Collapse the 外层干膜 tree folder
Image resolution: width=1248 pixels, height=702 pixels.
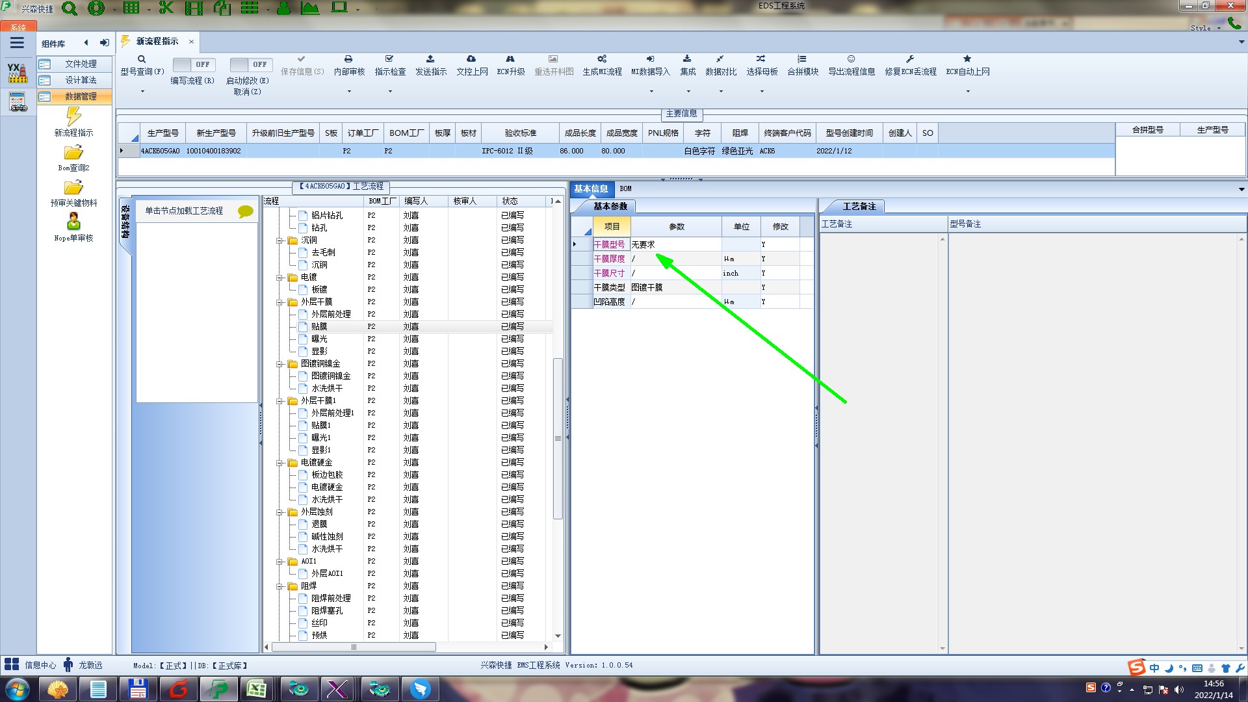(280, 302)
